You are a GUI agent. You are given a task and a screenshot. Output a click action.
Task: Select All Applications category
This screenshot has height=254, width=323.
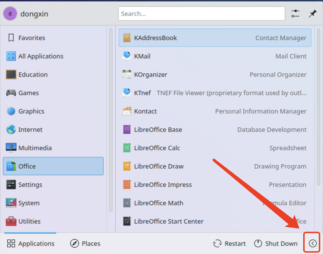(x=53, y=56)
